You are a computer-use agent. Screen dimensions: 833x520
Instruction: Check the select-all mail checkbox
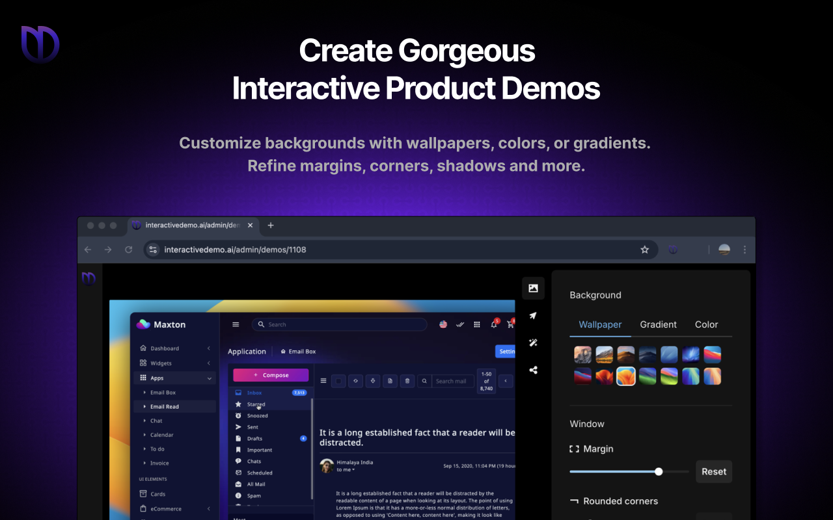[338, 381]
